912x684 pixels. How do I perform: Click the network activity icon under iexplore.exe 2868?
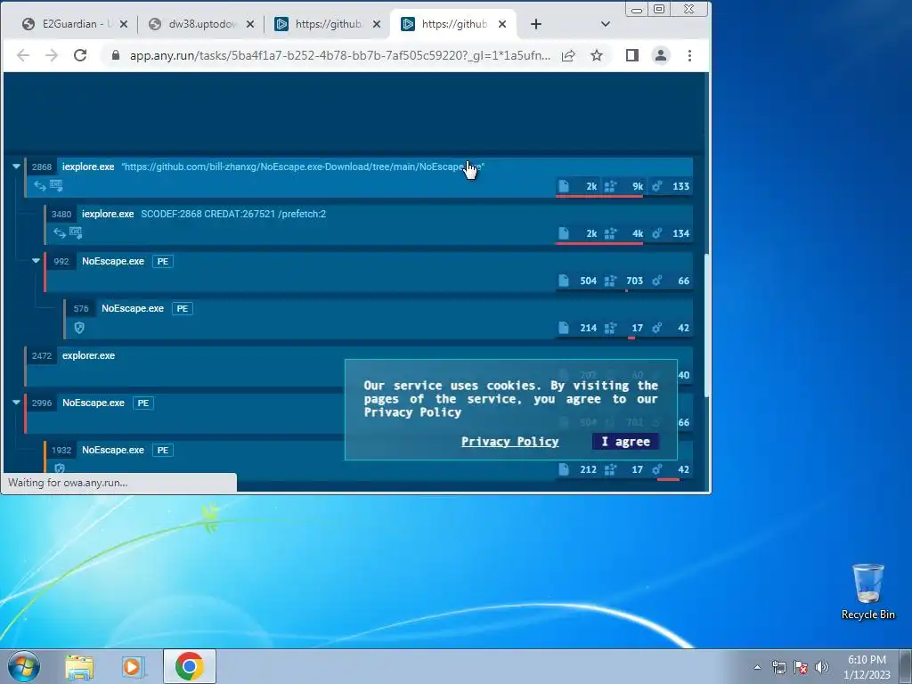(39, 186)
